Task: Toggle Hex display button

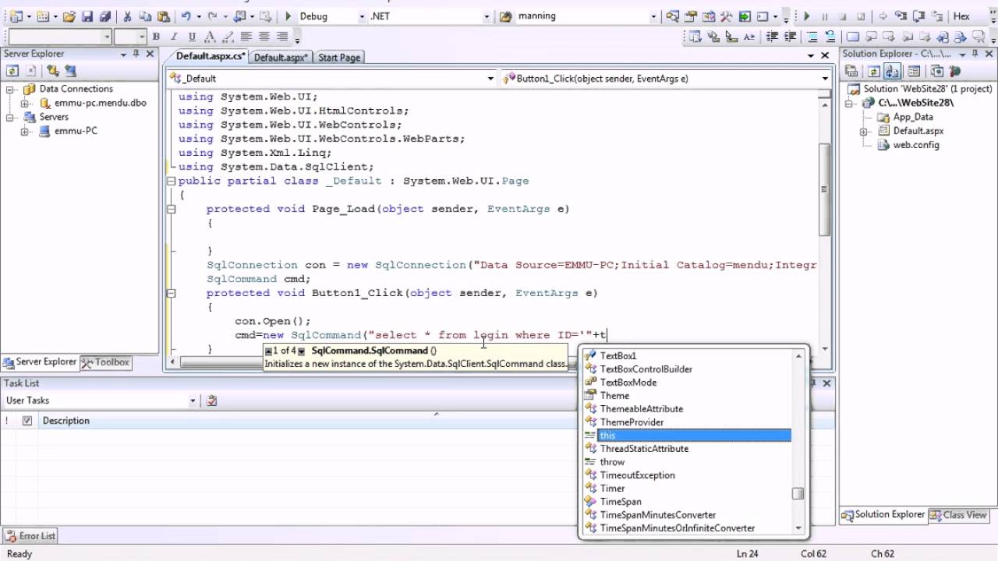Action: (961, 16)
